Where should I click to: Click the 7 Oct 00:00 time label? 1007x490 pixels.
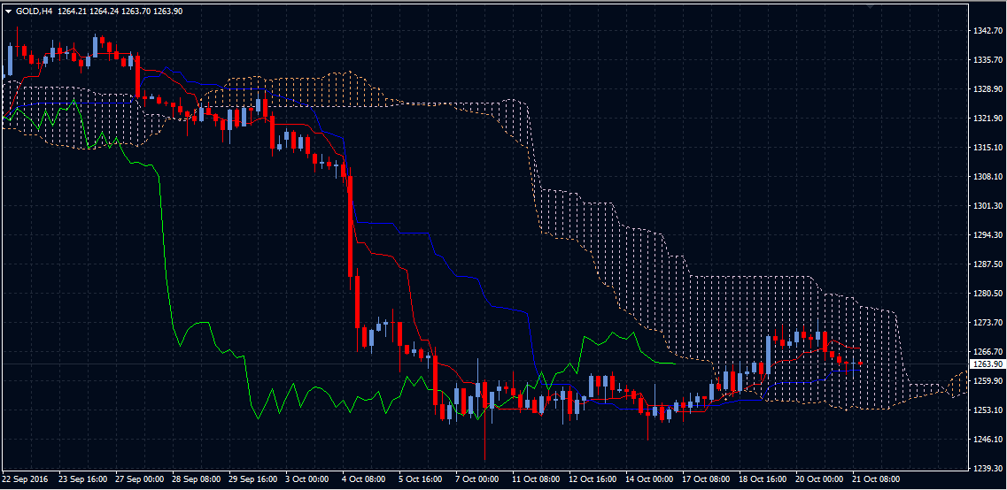477,479
